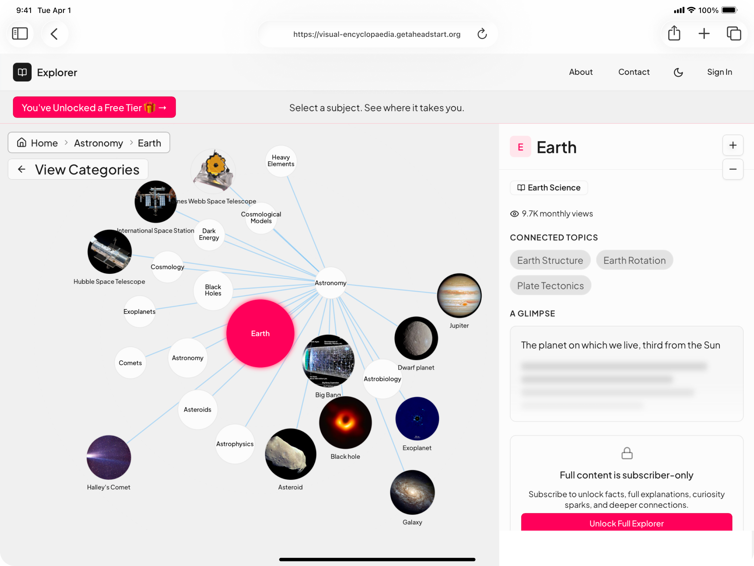Select the Cosmology node
Screen dimensions: 754x566
coord(168,267)
